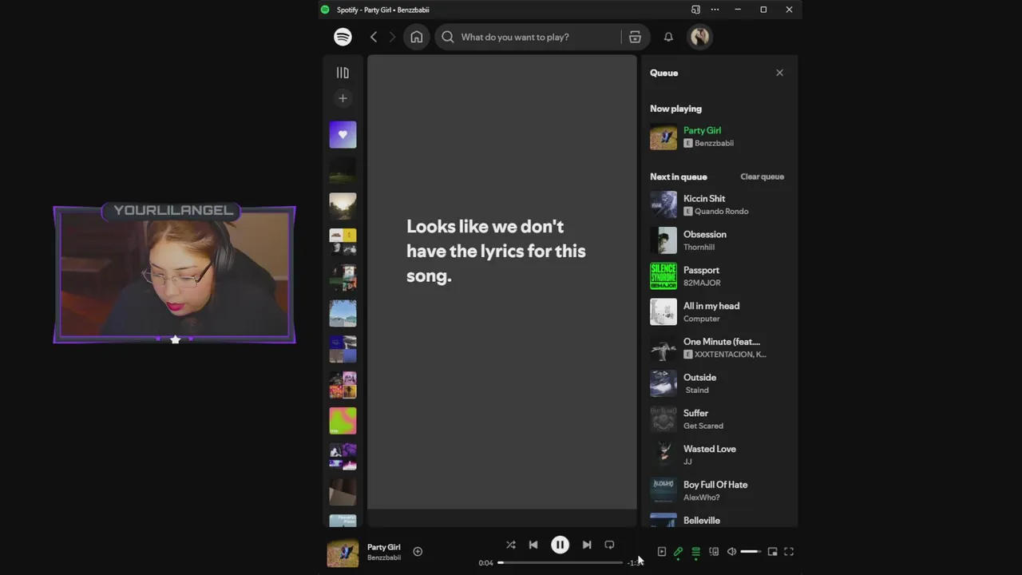Click the now playing album art in bottom bar
1022x575 pixels.
[343, 553]
